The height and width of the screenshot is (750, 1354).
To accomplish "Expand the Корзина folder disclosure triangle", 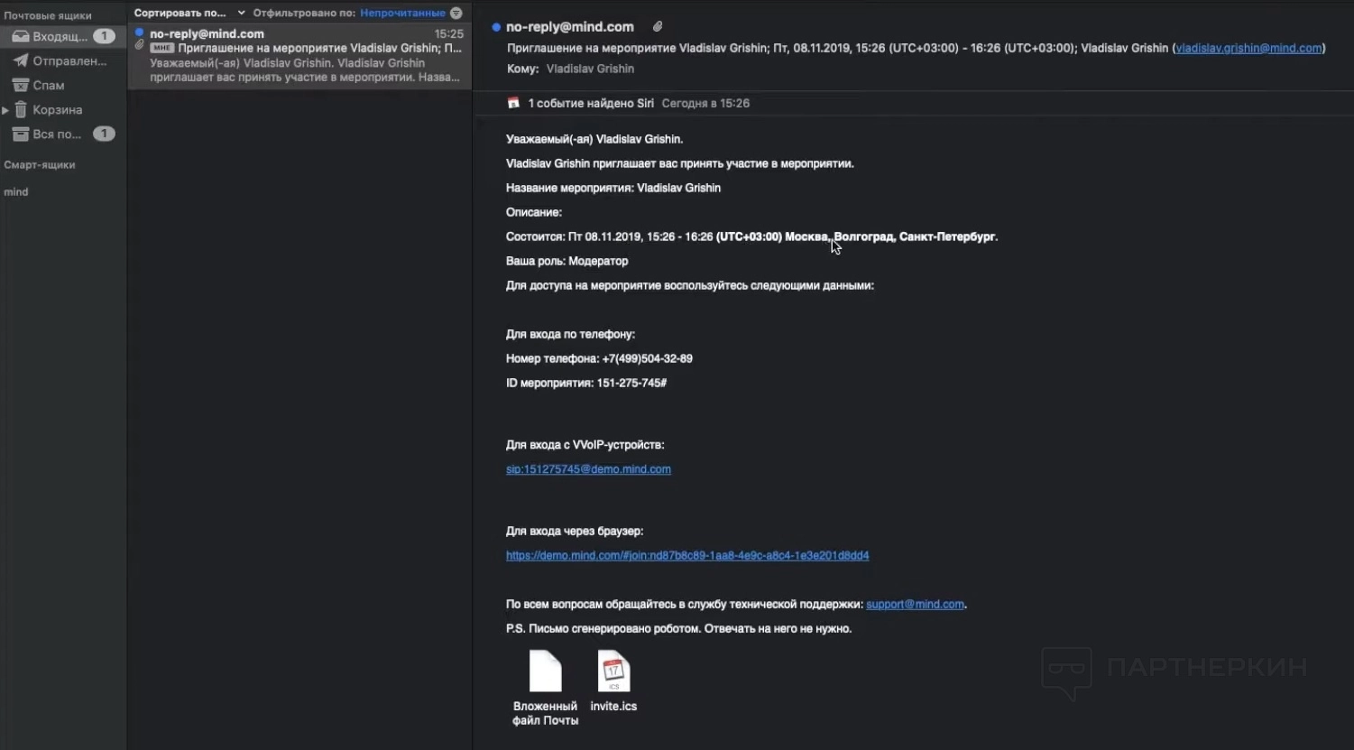I will [5, 110].
